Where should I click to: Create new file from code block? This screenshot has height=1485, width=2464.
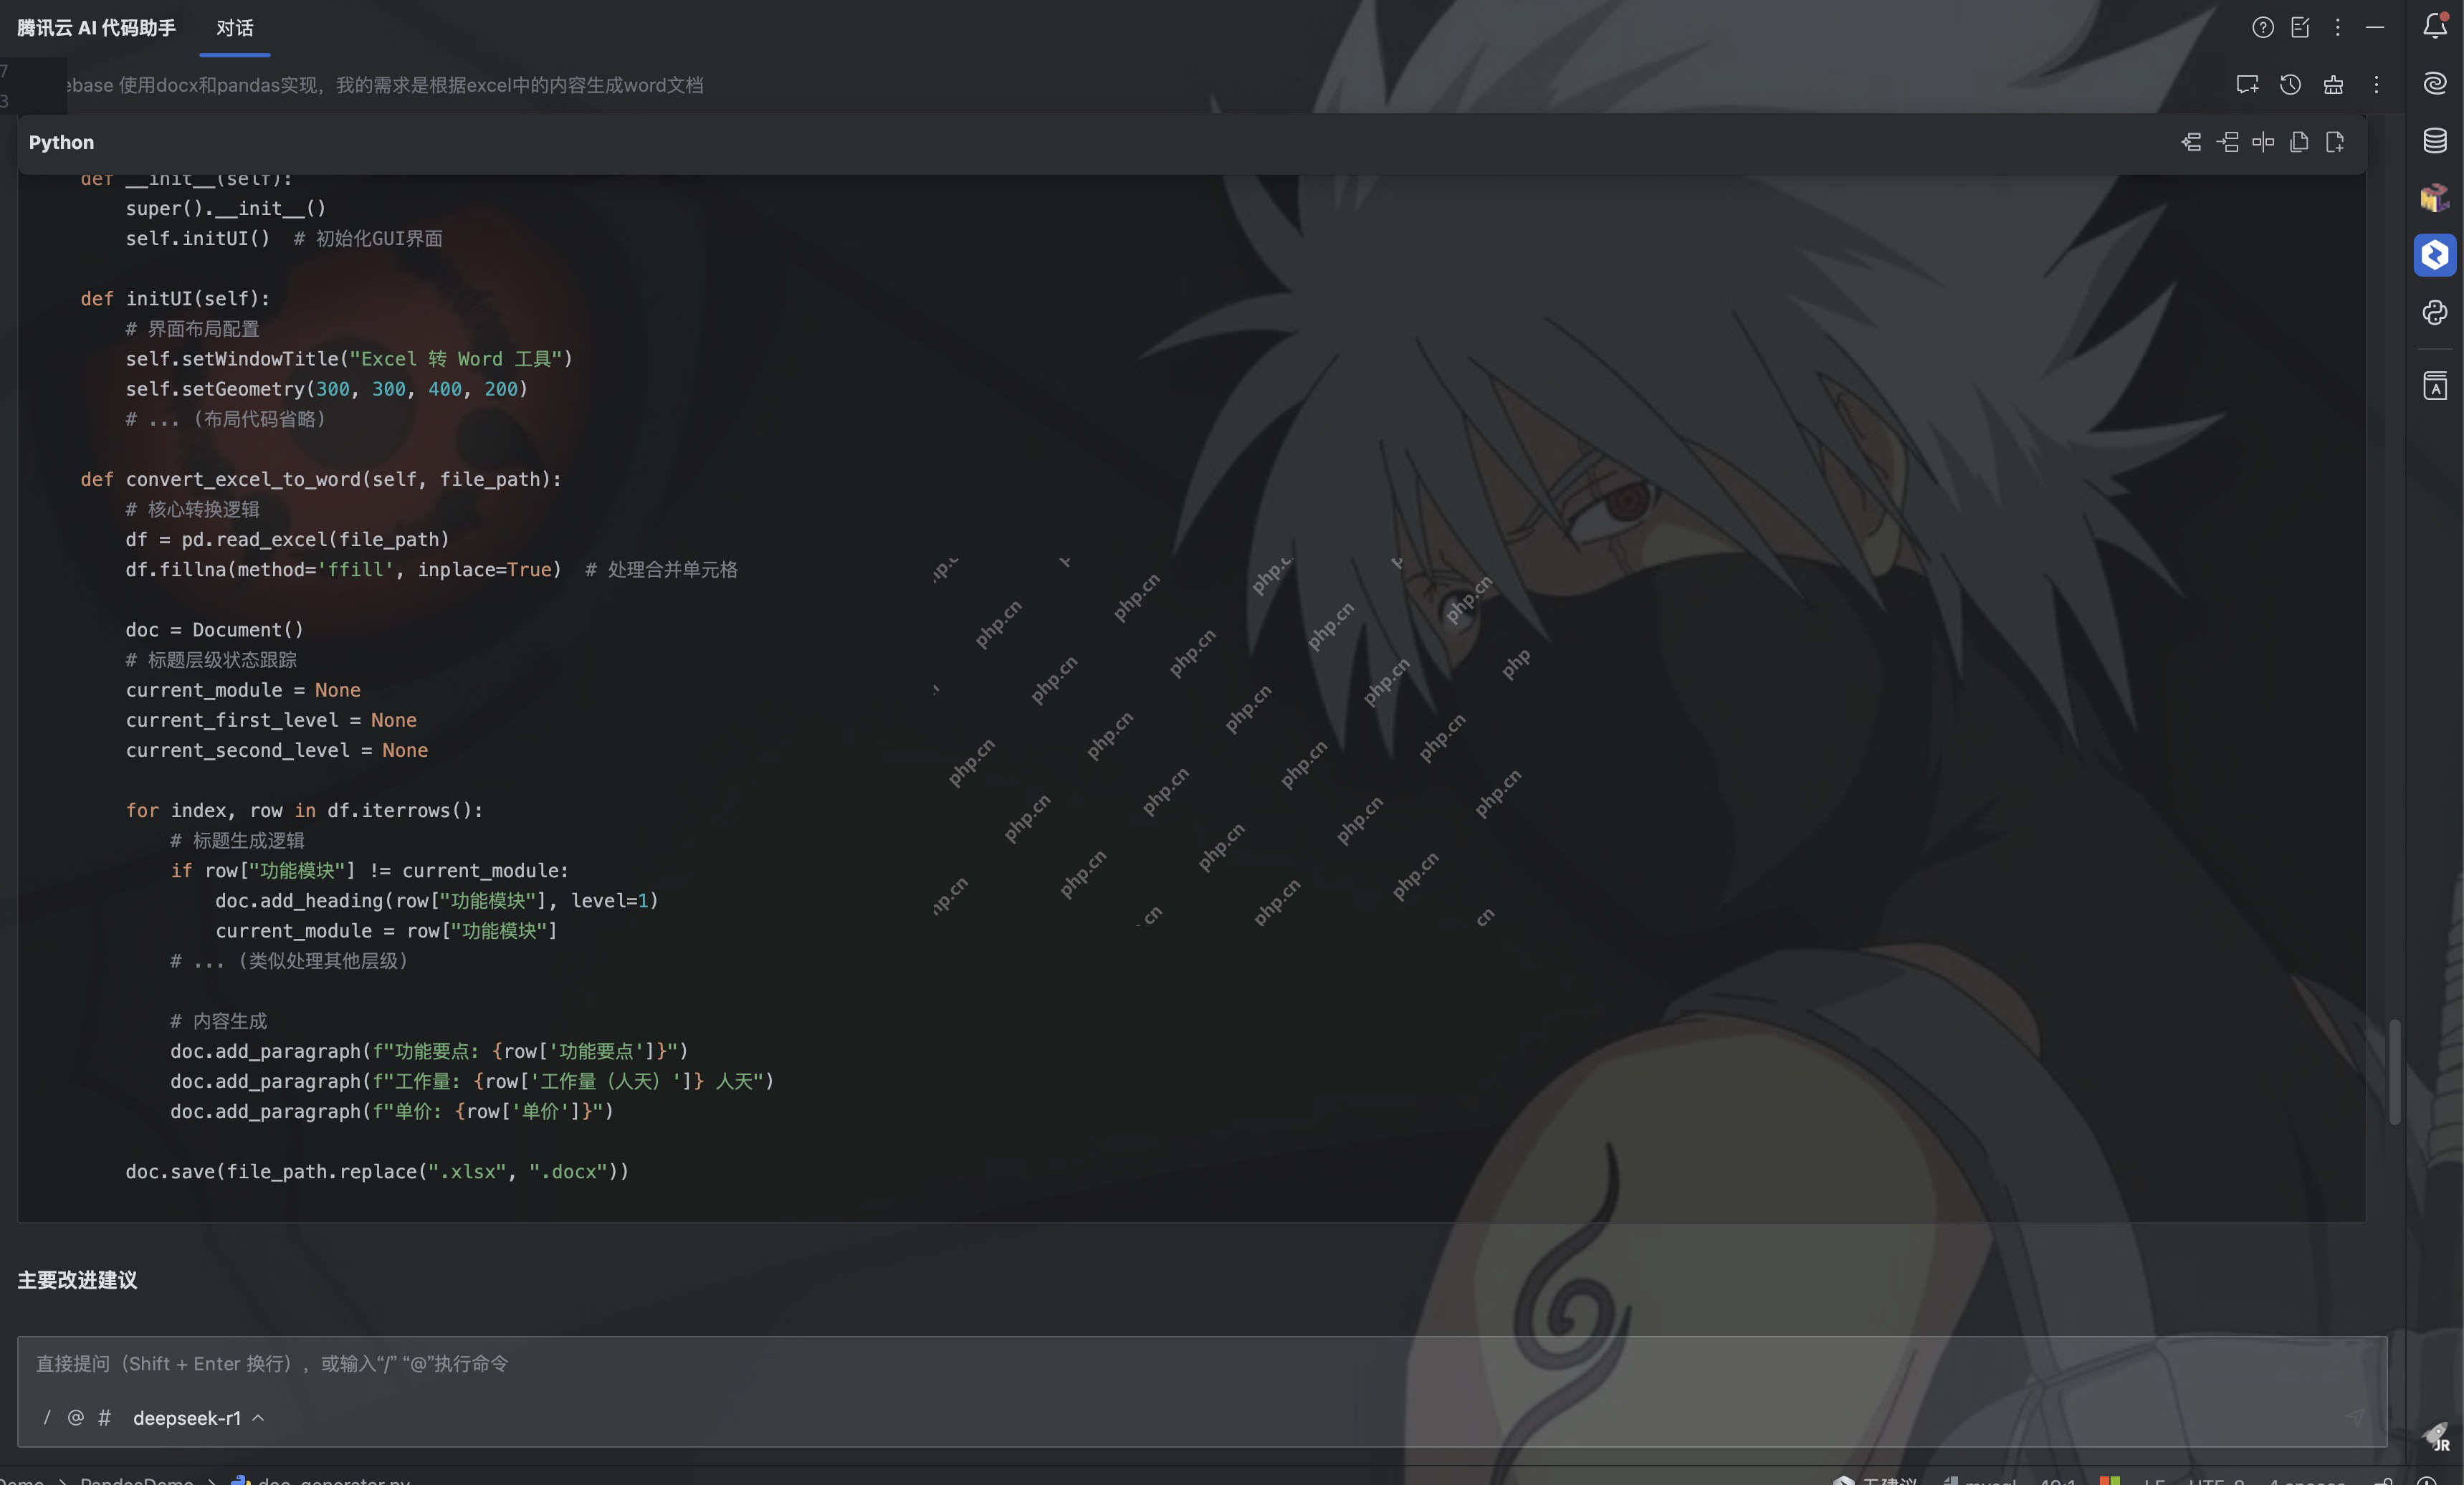(x=2335, y=142)
